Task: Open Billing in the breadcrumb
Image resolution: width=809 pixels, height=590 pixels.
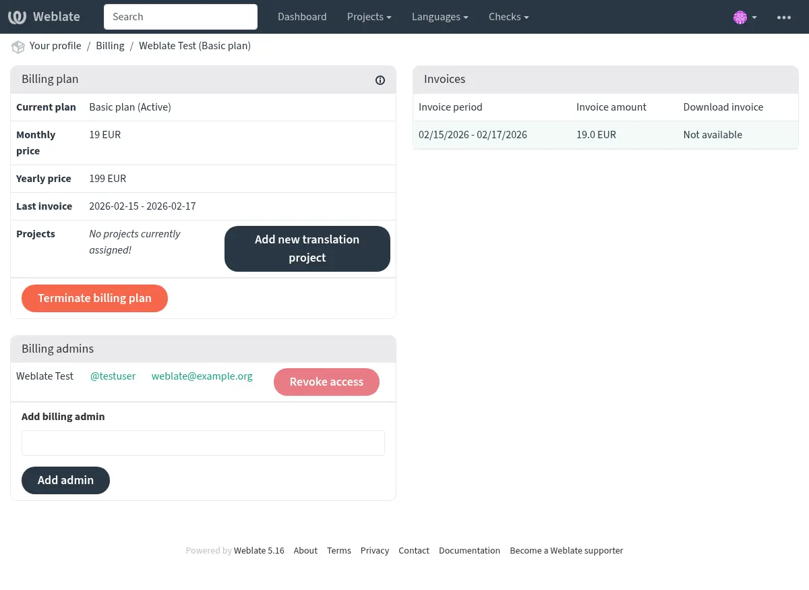Action: click(110, 46)
